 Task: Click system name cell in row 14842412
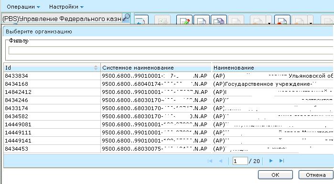pos(156,92)
